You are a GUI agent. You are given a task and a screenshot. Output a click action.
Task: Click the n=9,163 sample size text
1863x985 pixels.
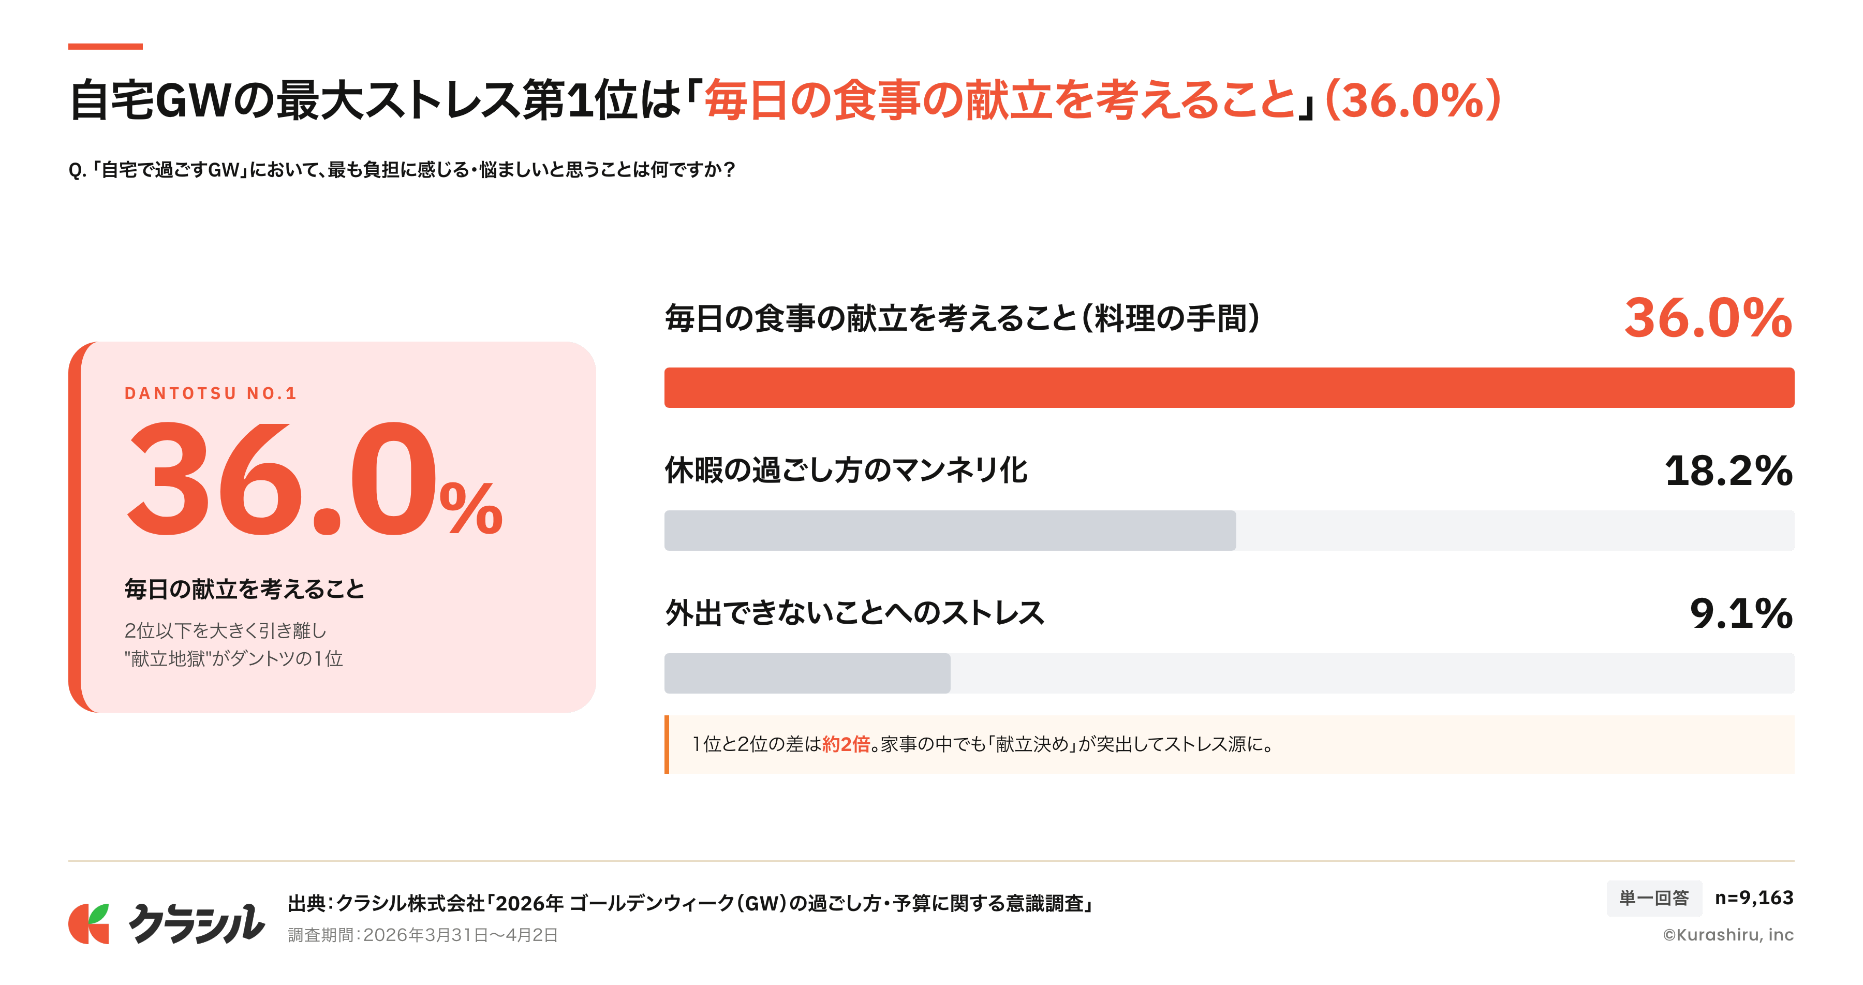coord(1754,898)
